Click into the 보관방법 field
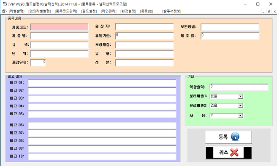The height and width of the screenshot is (166, 277). (230, 27)
